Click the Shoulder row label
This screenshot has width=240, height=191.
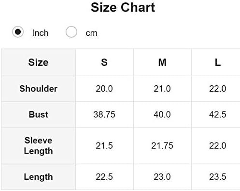click(x=38, y=89)
